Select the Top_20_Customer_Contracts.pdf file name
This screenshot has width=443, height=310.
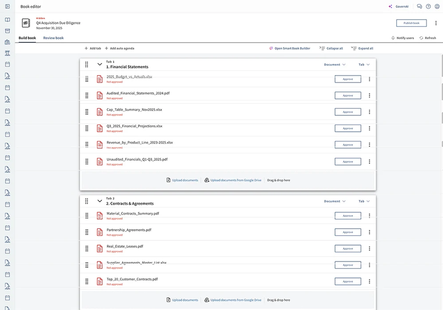click(132, 279)
